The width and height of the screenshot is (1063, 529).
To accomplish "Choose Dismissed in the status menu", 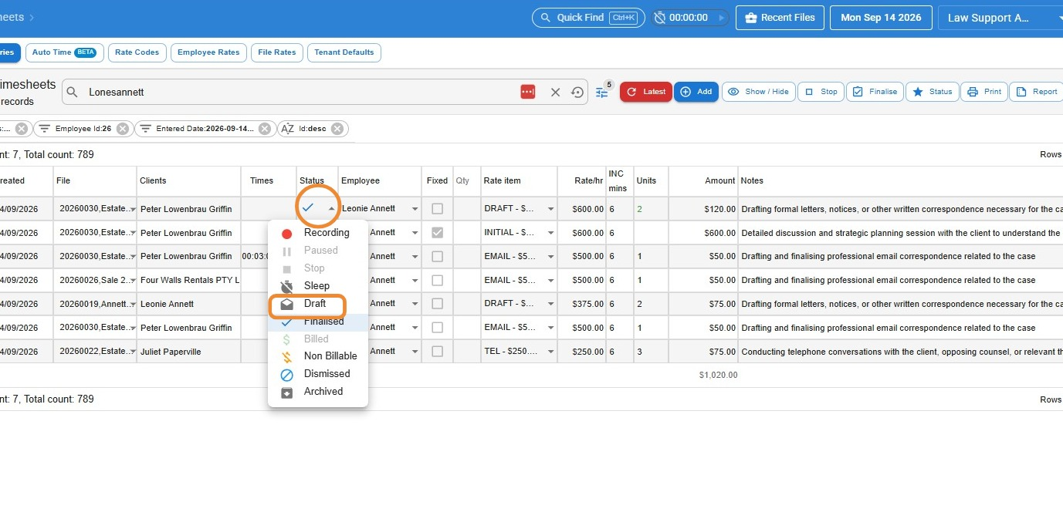I will pos(318,374).
